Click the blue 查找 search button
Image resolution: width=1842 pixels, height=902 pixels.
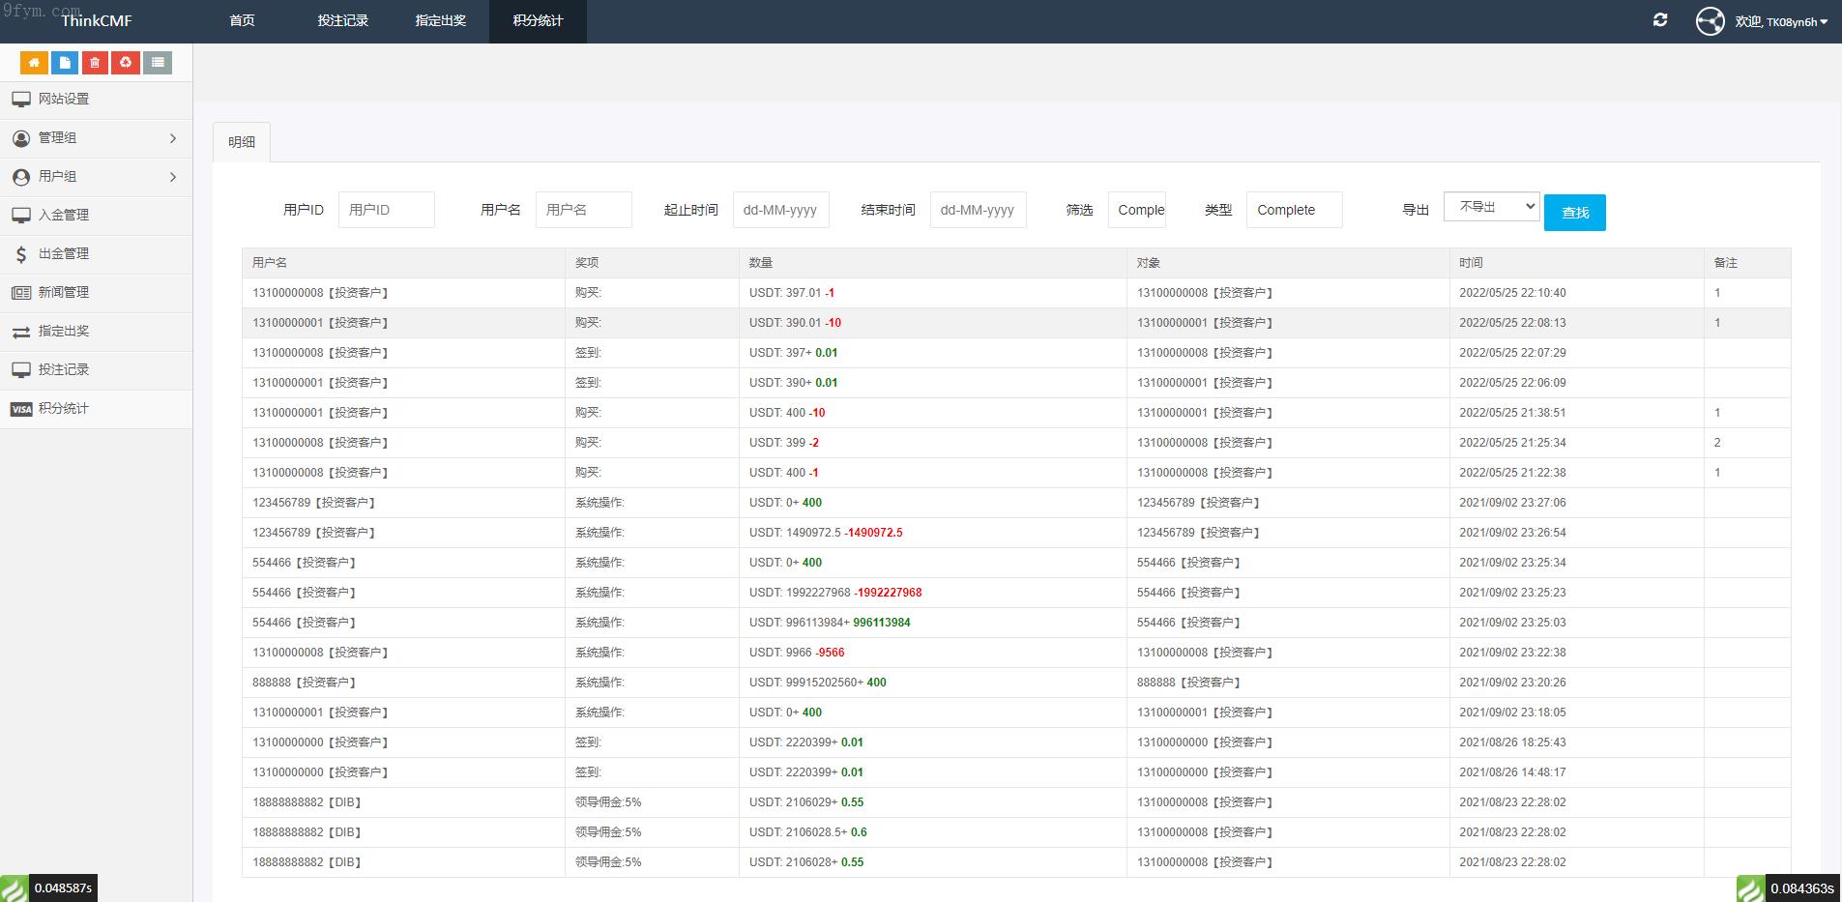pos(1574,213)
